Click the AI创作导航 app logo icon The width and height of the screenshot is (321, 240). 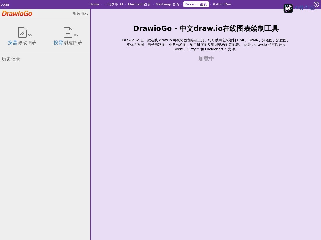click(288, 8)
